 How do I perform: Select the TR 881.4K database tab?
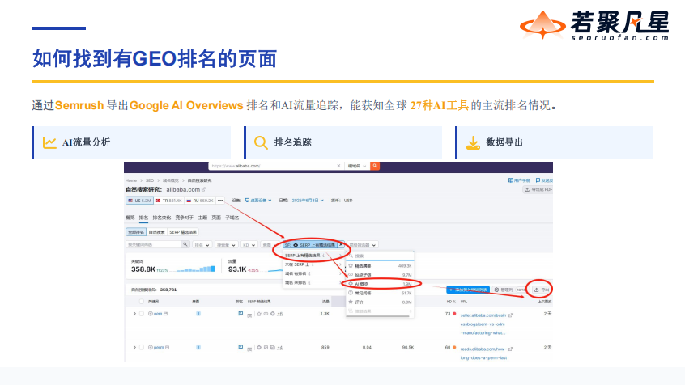click(x=168, y=201)
